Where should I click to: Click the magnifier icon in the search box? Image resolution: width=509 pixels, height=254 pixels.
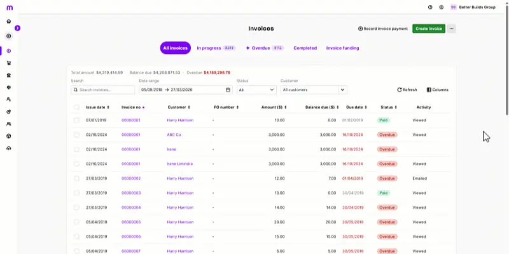coord(76,90)
